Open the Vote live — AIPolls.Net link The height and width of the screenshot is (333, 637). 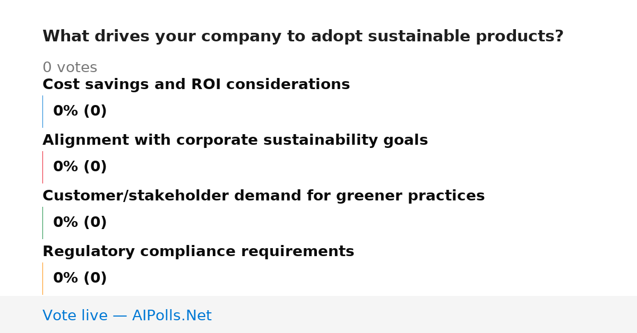coord(127,316)
